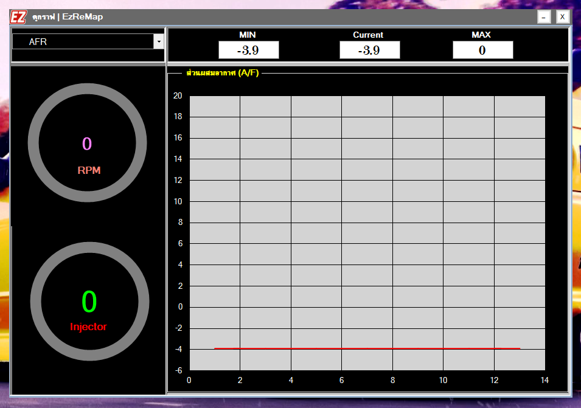Click the red Injector label

click(x=89, y=327)
